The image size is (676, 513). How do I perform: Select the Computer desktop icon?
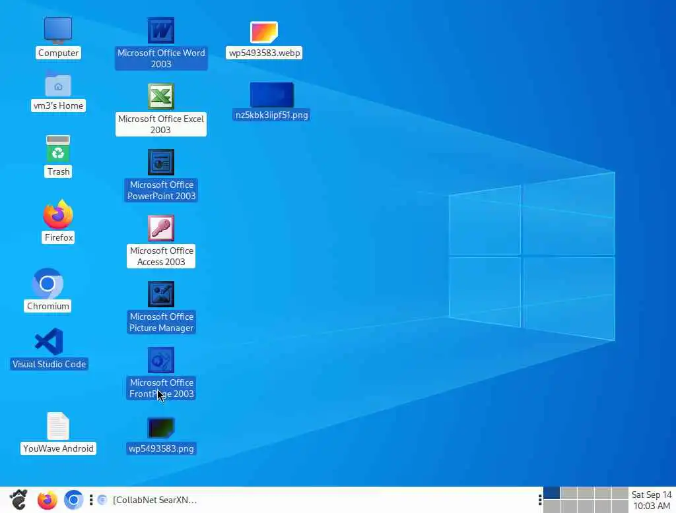tap(58, 30)
